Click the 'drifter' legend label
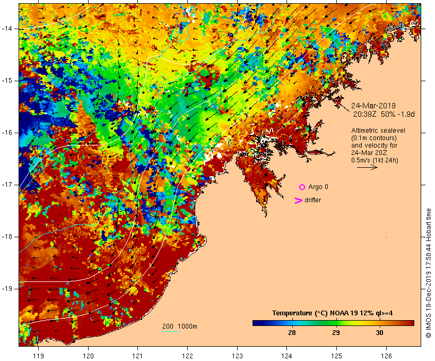The width and height of the screenshot is (435, 361). (x=312, y=200)
